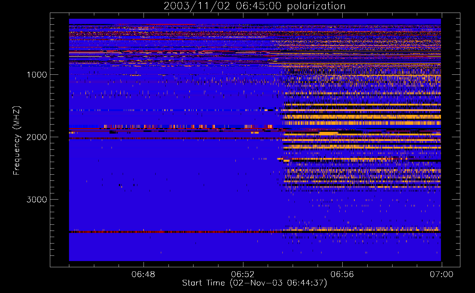475x293 pixels.
Task: Click the 'Frequency (MHZ)' y-axis label
Action: click(17, 141)
